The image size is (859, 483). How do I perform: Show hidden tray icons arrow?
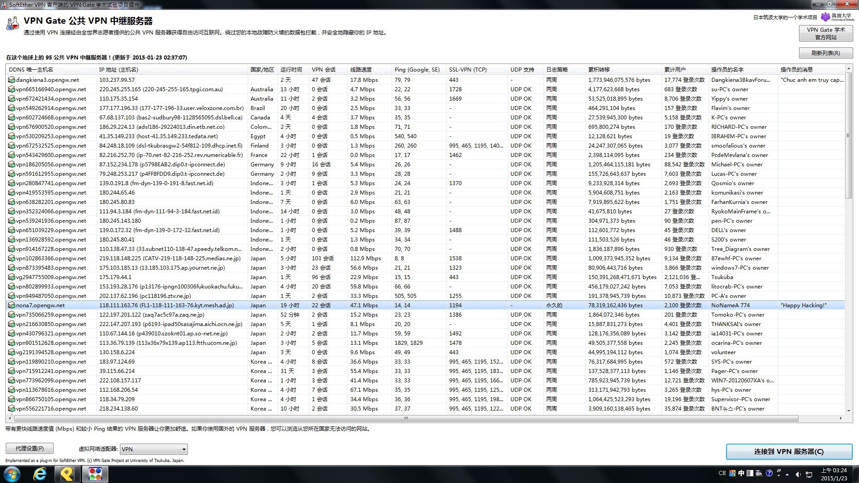point(787,475)
